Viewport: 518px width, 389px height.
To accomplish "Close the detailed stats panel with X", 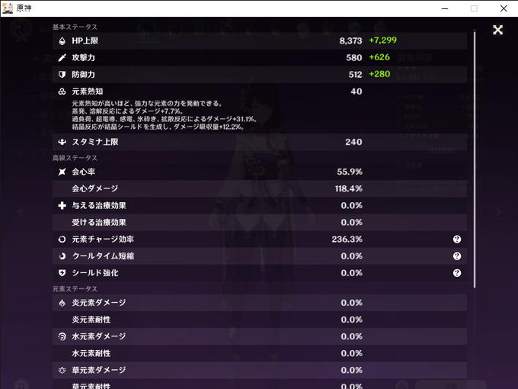I will tap(497, 30).
